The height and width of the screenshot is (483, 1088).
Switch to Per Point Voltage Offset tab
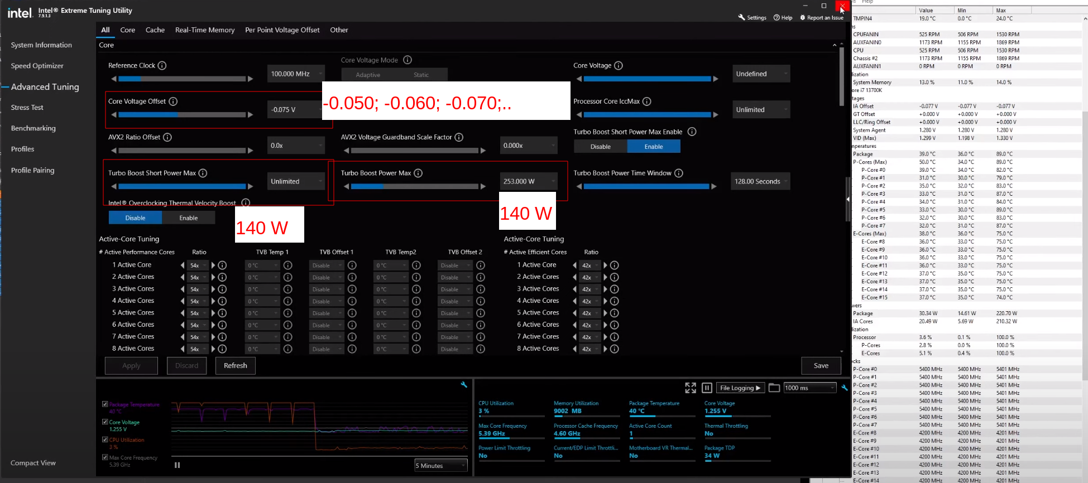click(x=282, y=30)
